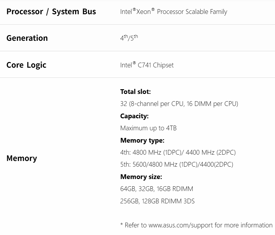
Task: Click the Memory row heading
Action: (22, 158)
